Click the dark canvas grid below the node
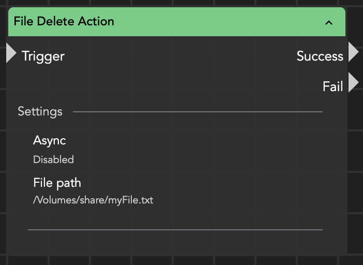The image size is (363, 265). pos(181,260)
